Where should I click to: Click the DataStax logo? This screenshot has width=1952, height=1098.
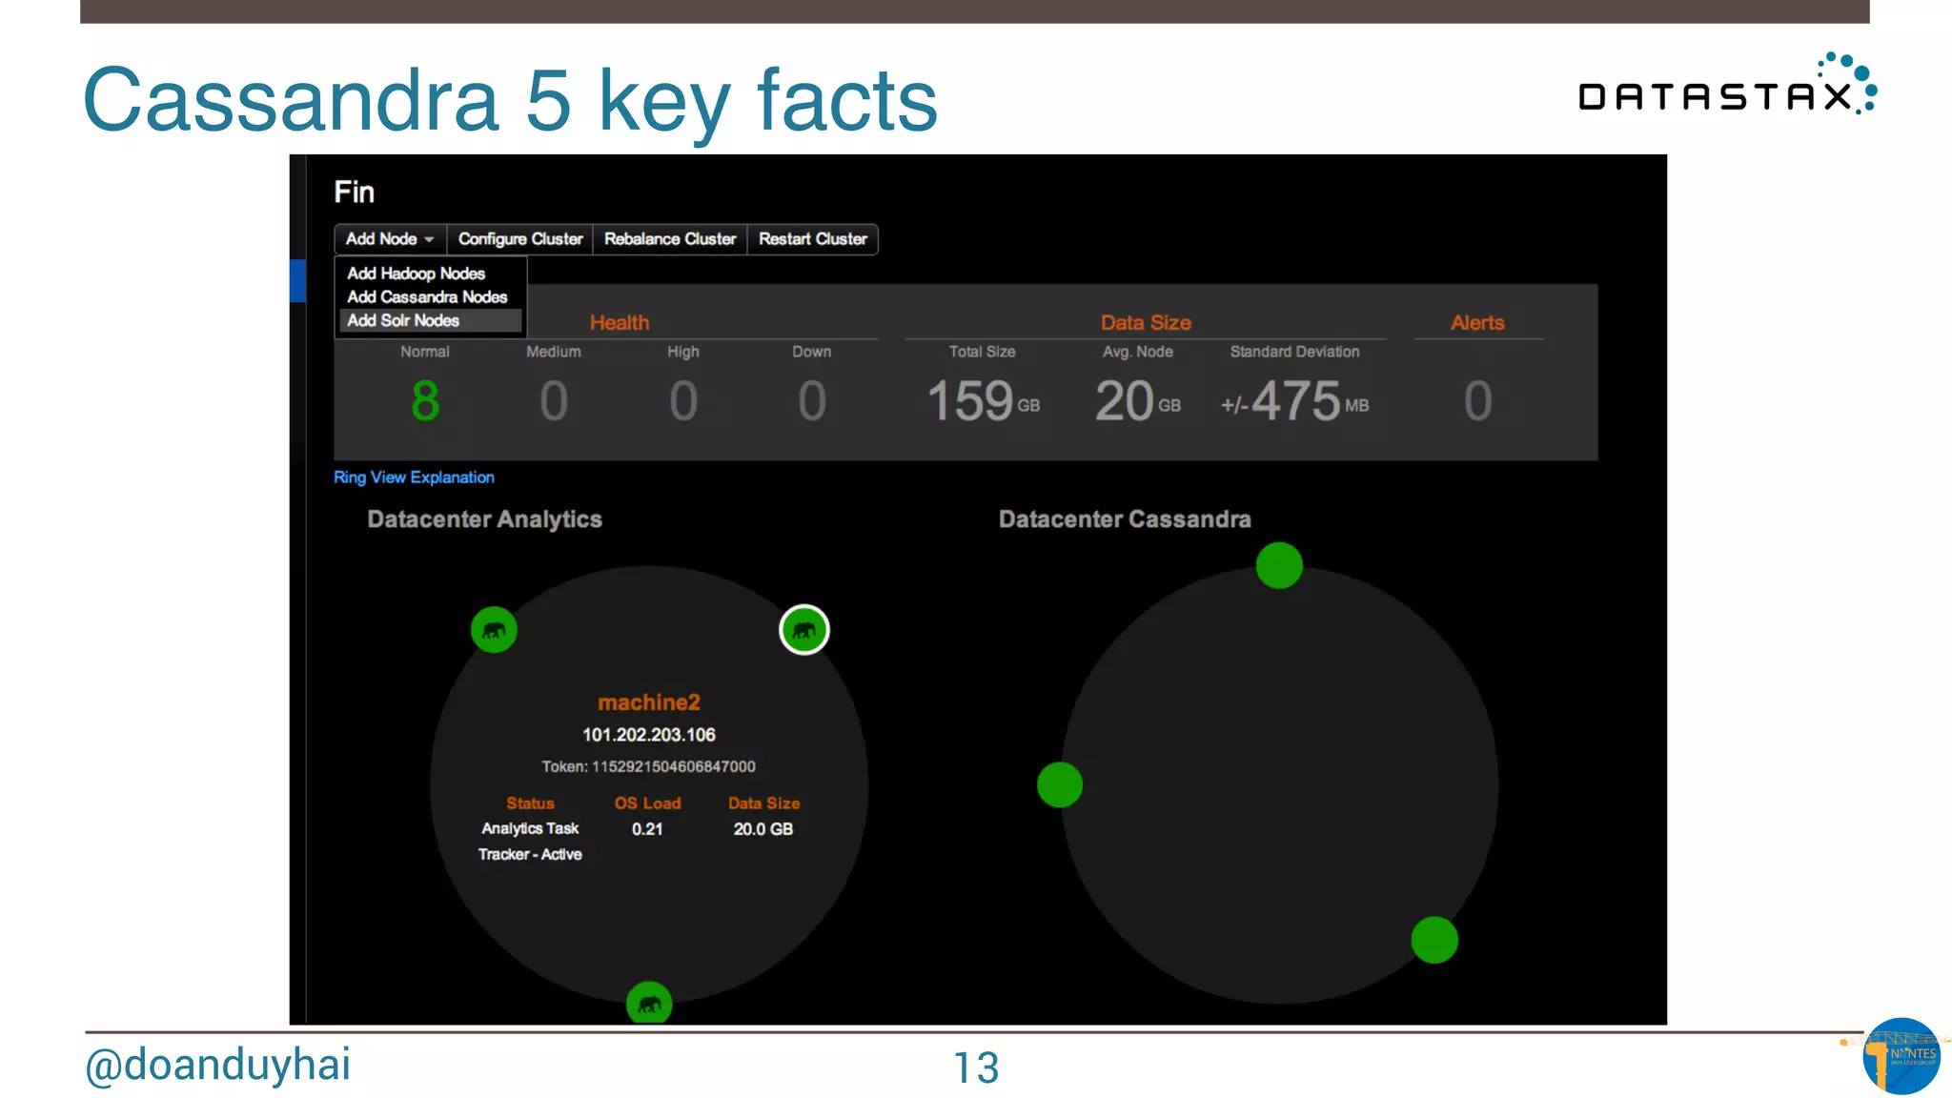pyautogui.click(x=1728, y=86)
